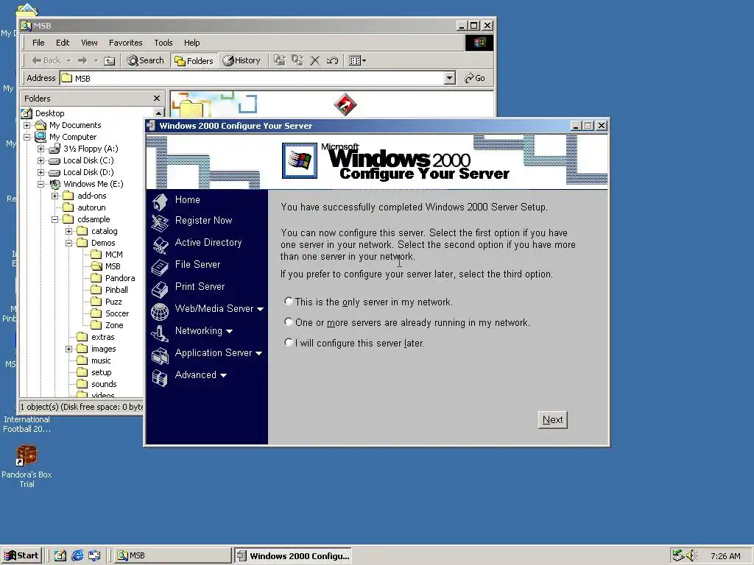Click the Search toolbar button in MSB window
This screenshot has width=754, height=565.
145,60
